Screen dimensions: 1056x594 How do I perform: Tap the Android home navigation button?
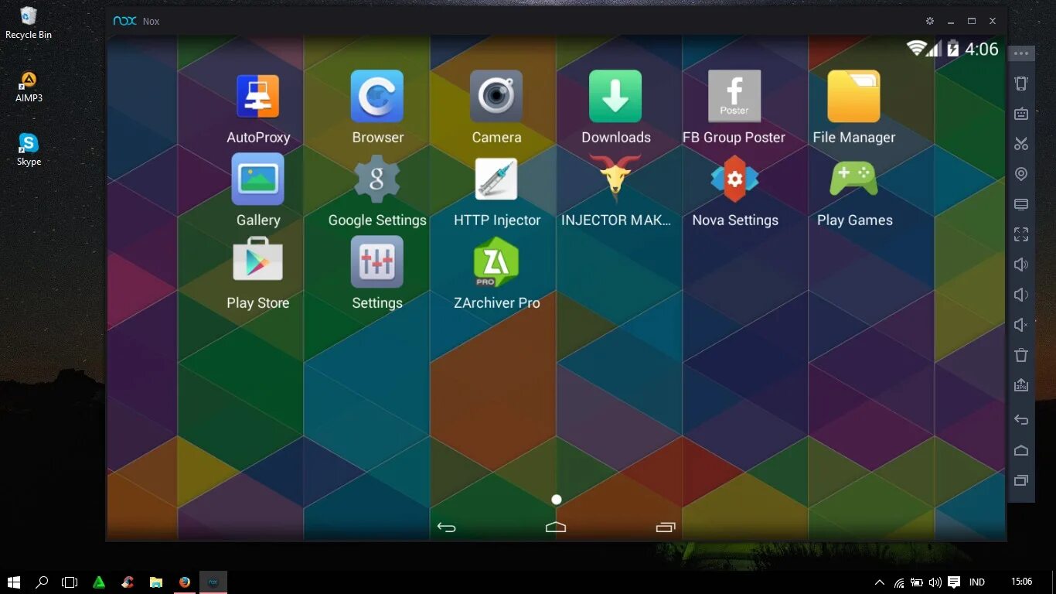tap(556, 527)
